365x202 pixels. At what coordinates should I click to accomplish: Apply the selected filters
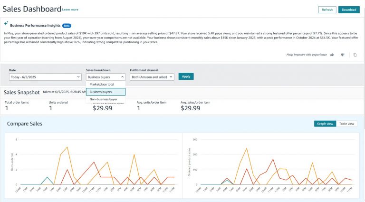[x=186, y=77]
